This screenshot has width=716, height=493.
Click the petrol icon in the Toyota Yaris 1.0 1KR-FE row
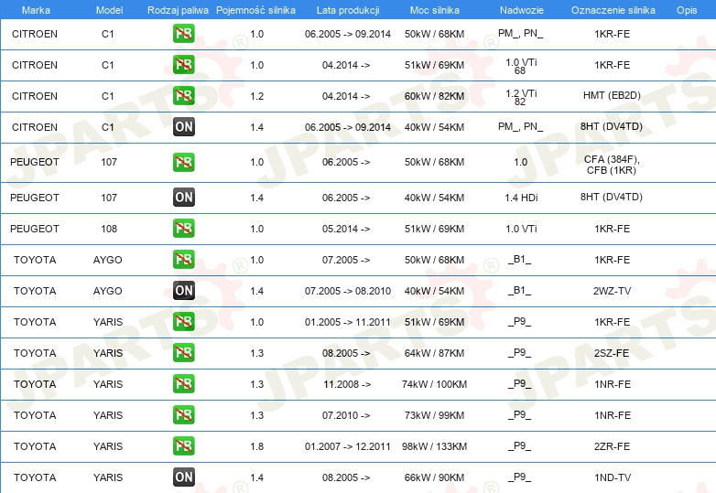click(183, 322)
